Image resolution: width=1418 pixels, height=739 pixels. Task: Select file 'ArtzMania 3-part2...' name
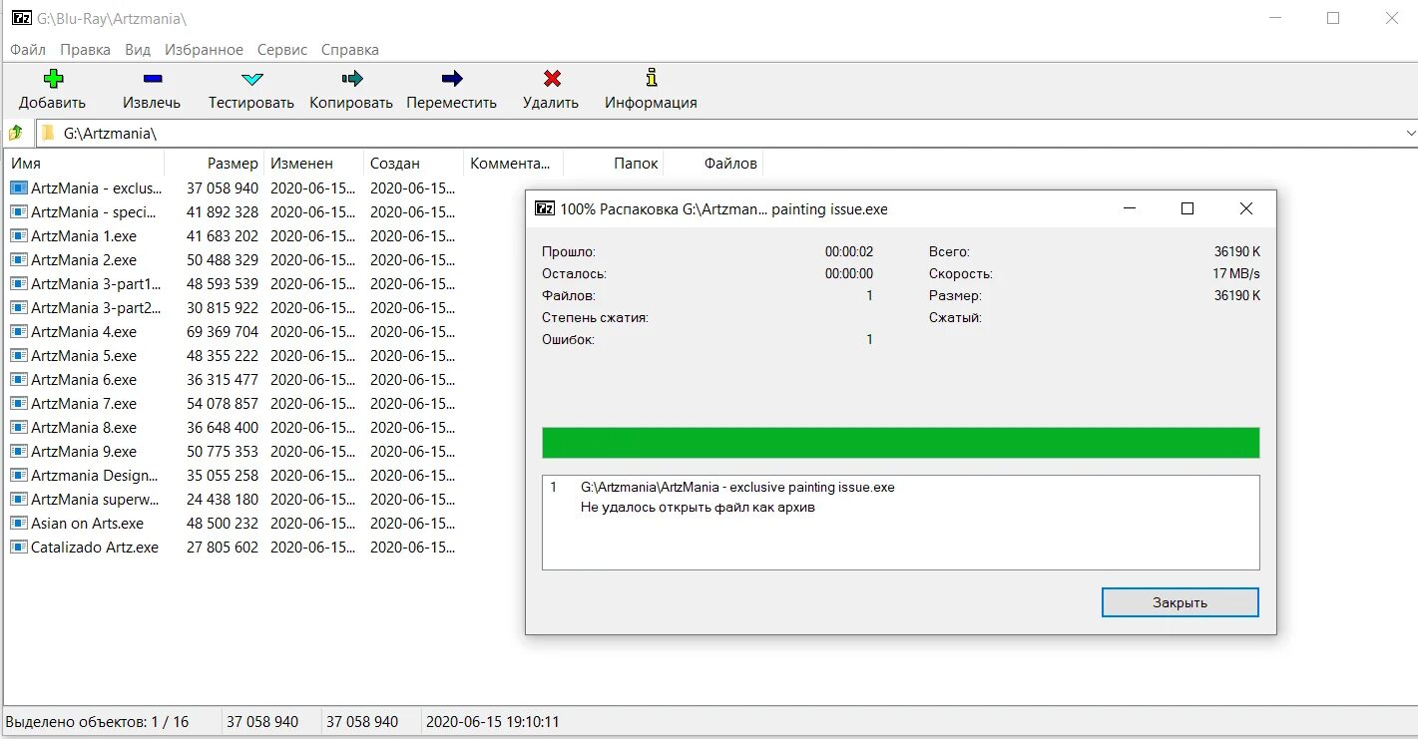click(x=96, y=307)
